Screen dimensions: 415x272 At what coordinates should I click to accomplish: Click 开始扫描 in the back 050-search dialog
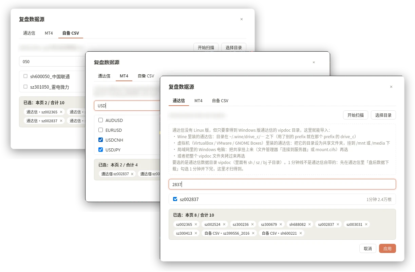click(206, 48)
